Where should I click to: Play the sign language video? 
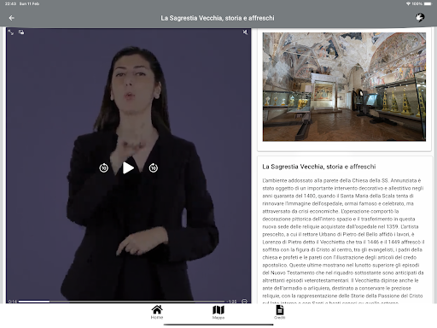[128, 168]
